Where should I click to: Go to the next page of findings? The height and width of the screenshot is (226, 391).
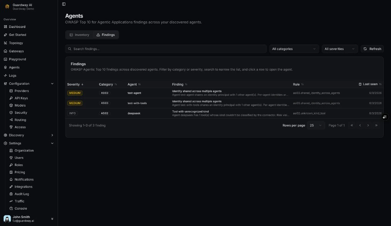click(x=368, y=125)
